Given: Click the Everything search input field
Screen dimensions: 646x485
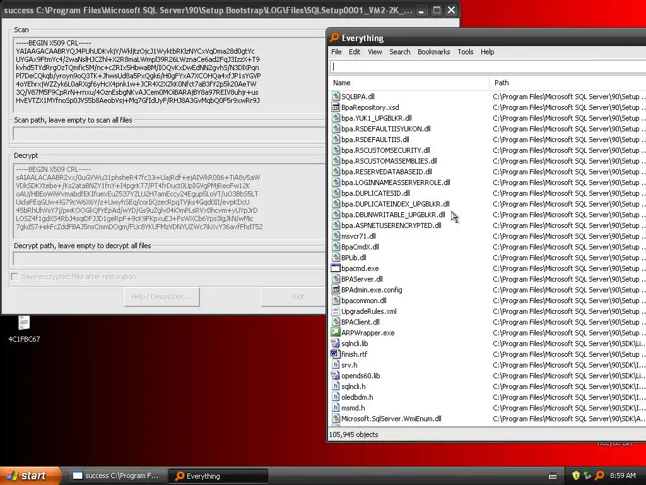Looking at the screenshot, I should point(488,66).
